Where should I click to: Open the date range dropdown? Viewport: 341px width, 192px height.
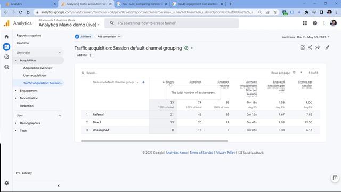[313, 37]
